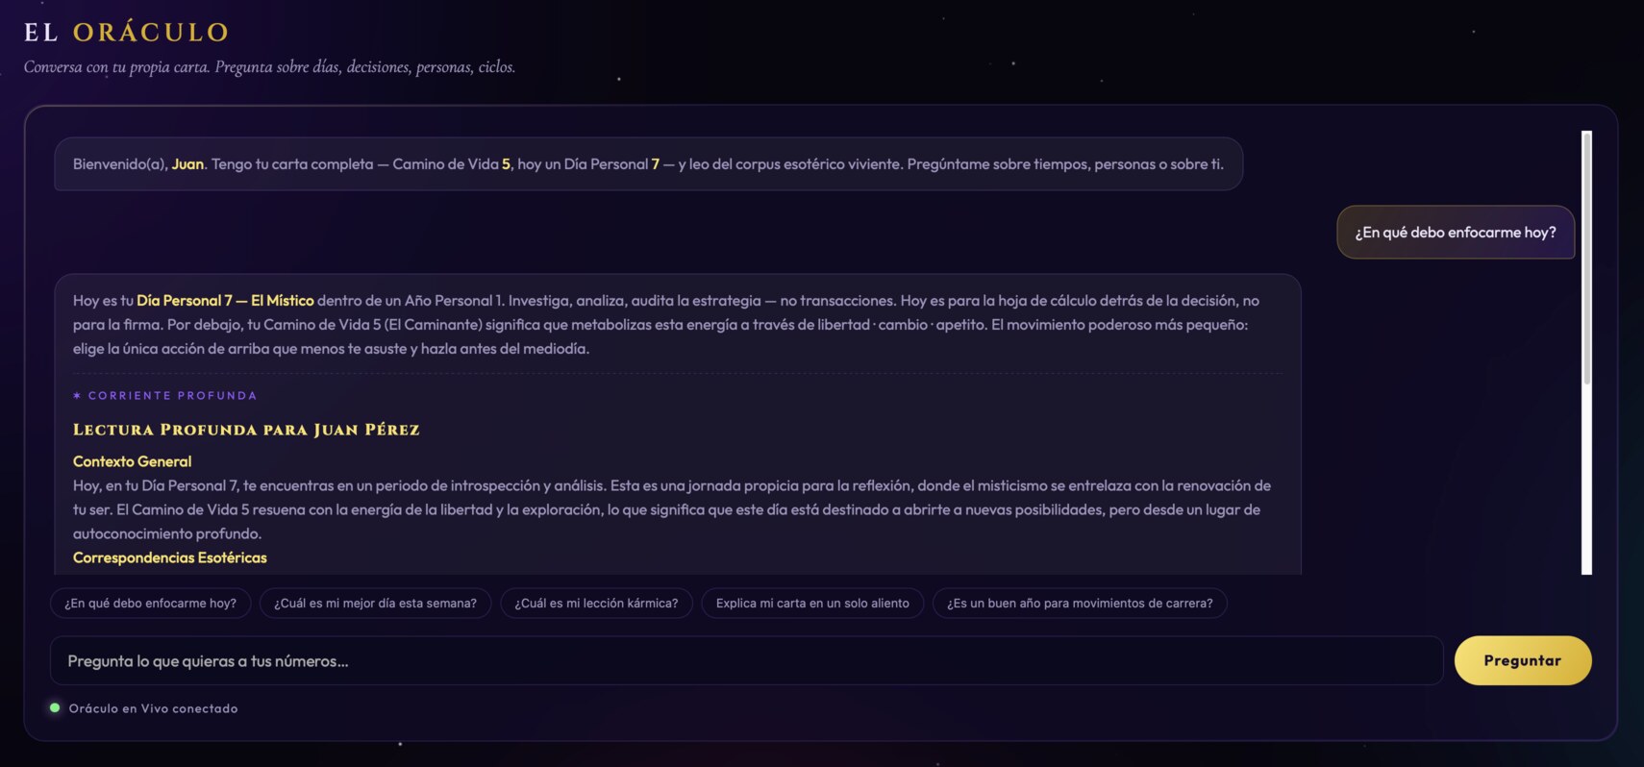Image resolution: width=1644 pixels, height=767 pixels.
Task: Focus the 'Pregunta lo que quieras' input field
Action: click(746, 660)
